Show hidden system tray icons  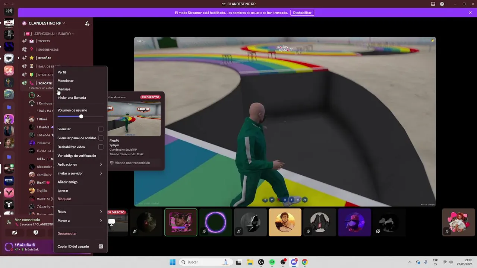(410, 262)
